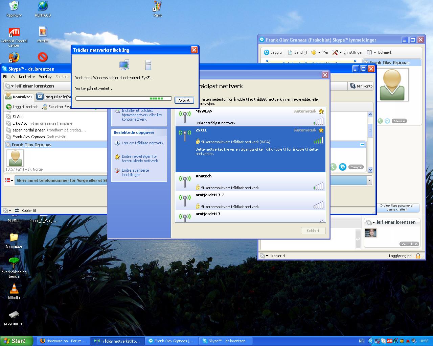The image size is (433, 346).
Task: Open the Fil menu in Skype
Action: click(5, 77)
